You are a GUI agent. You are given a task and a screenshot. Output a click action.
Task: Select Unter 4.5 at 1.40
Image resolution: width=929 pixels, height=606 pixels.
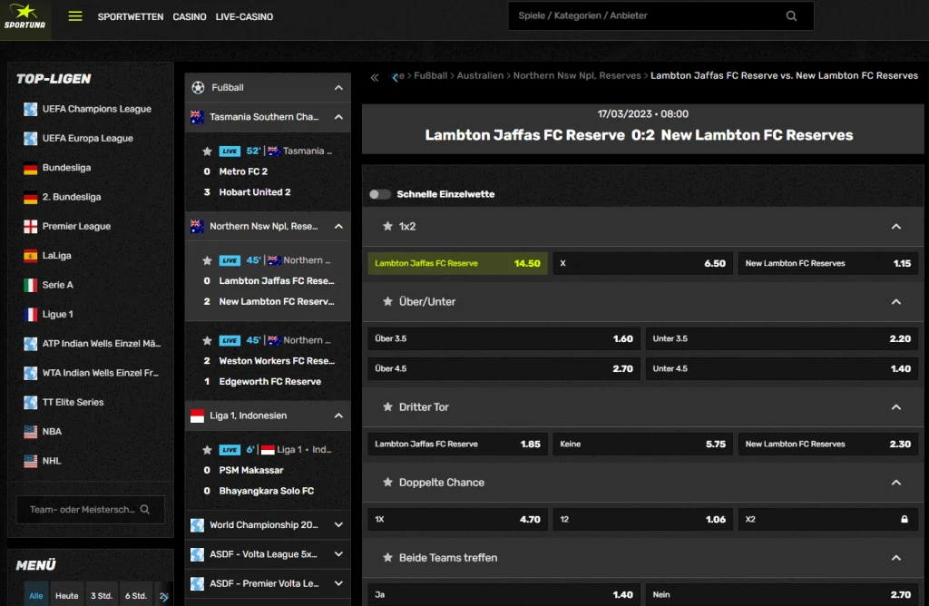(x=781, y=368)
